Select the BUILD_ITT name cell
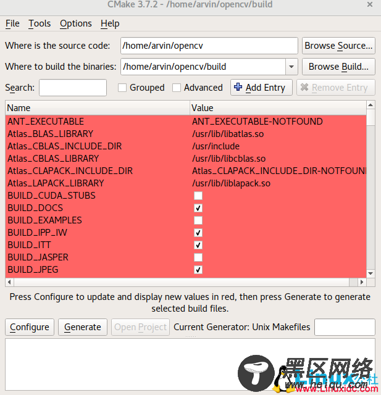Screen dimensions: 381x395 (x=29, y=245)
